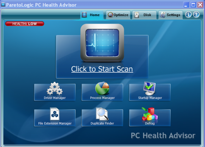The image size is (205, 147).
Task: Click the help question mark icon
Action: click(196, 15)
